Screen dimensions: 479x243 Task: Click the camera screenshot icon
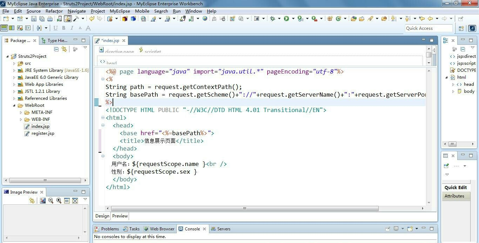click(257, 19)
